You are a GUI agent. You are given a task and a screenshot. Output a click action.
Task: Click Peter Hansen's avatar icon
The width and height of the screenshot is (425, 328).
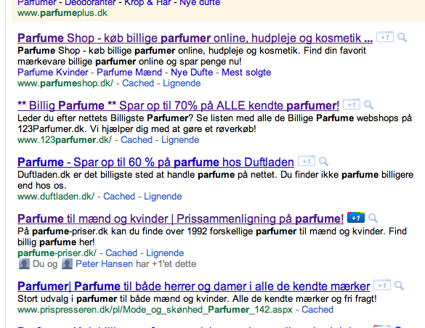pyautogui.click(x=67, y=264)
